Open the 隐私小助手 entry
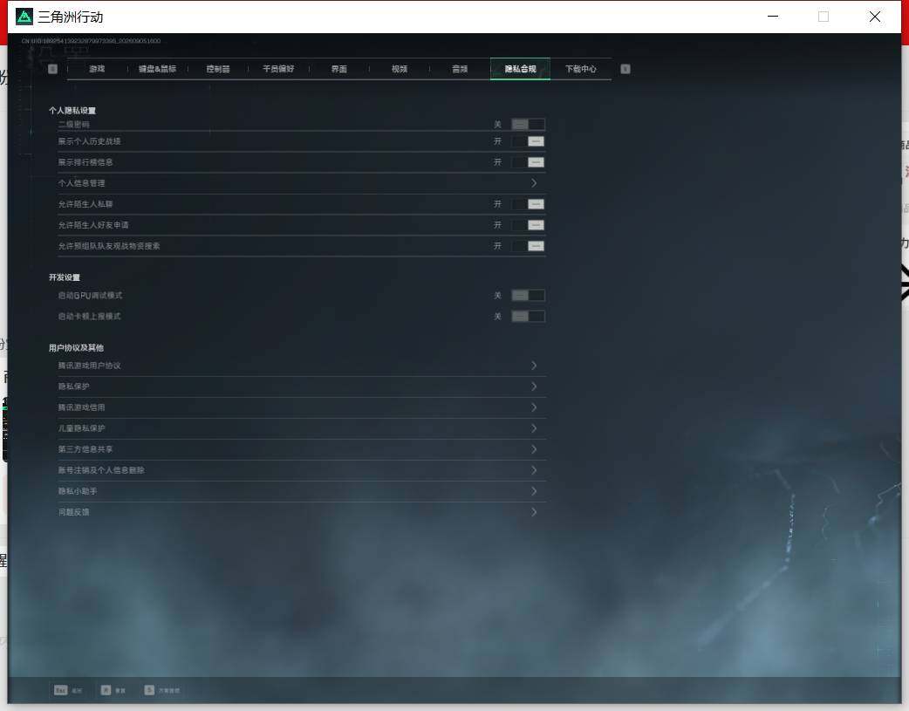The image size is (909, 711). (302, 491)
